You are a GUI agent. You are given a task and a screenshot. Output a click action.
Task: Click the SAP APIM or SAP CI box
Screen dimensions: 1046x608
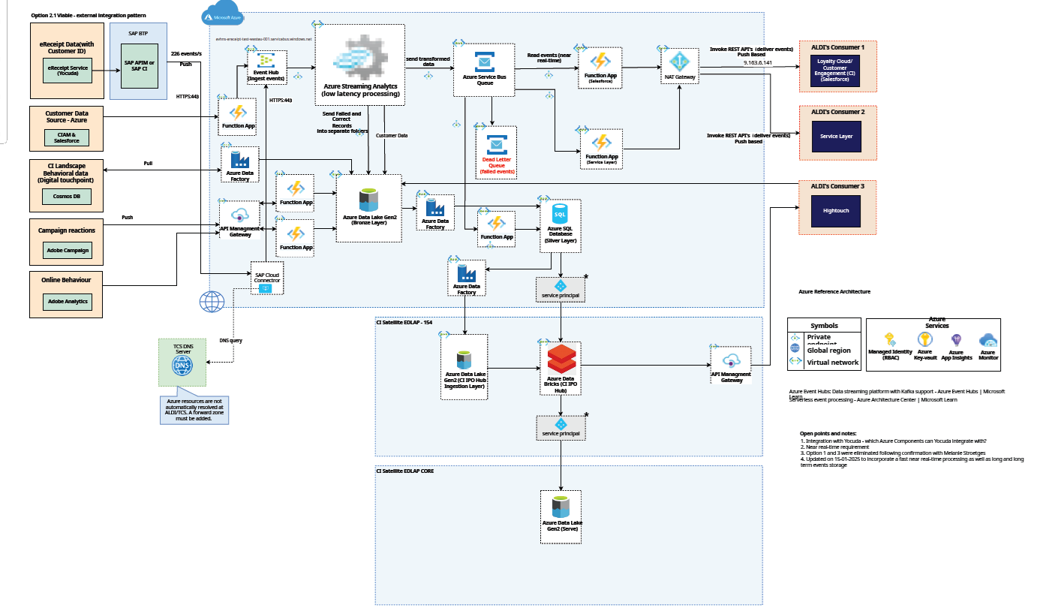click(x=141, y=65)
